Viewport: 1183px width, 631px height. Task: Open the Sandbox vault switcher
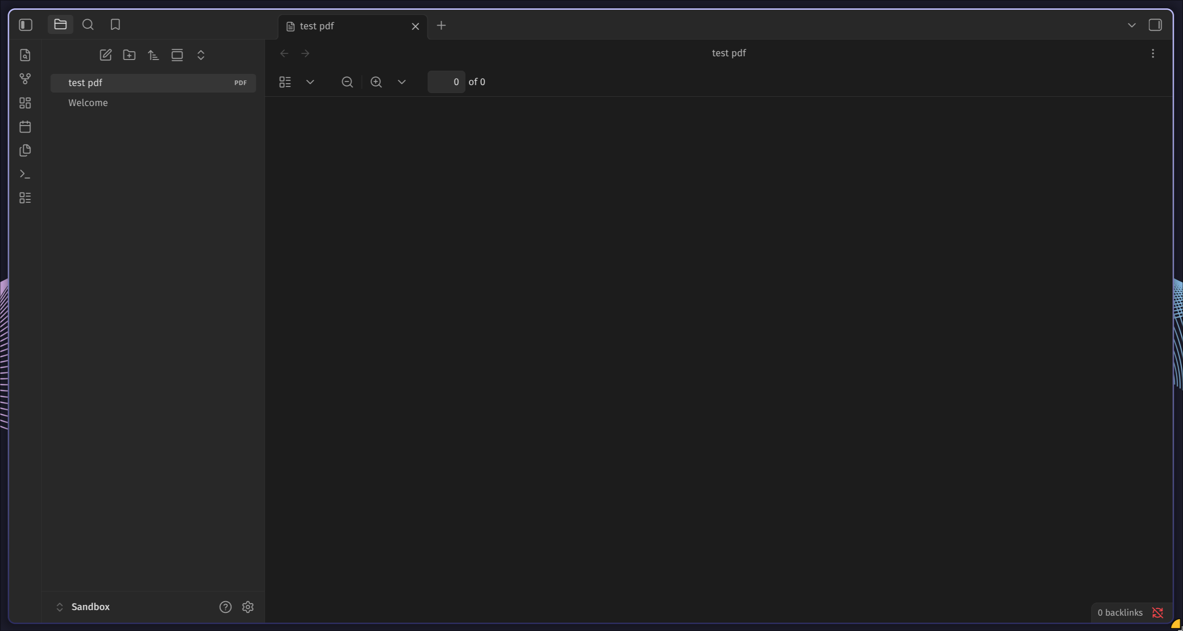tap(83, 607)
